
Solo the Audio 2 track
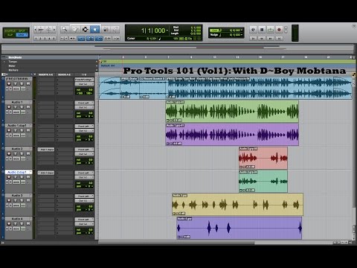tap(22, 153)
